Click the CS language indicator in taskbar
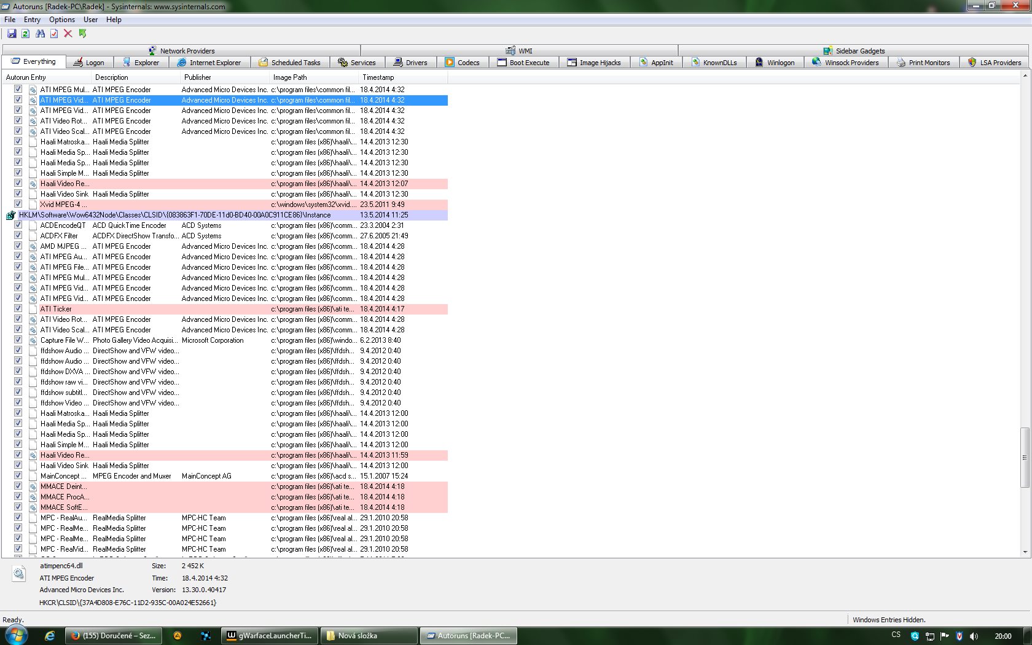This screenshot has width=1032, height=645. [896, 635]
